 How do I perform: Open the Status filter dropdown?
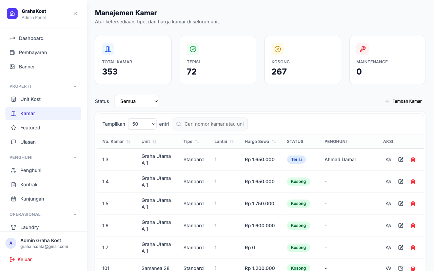[x=137, y=101]
